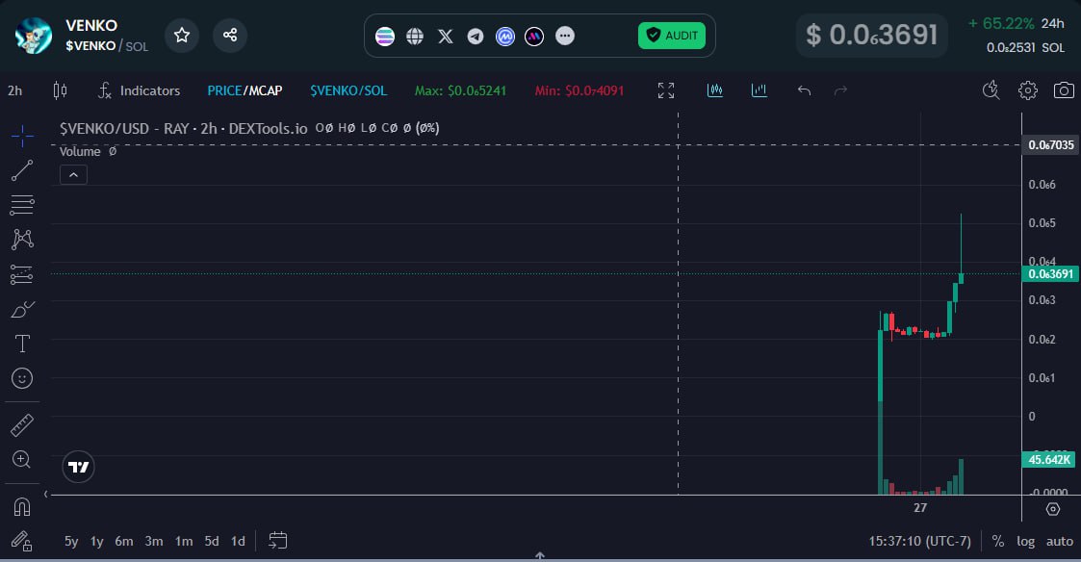Open the more links ellipsis menu
Image resolution: width=1081 pixels, height=562 pixels.
tap(565, 36)
